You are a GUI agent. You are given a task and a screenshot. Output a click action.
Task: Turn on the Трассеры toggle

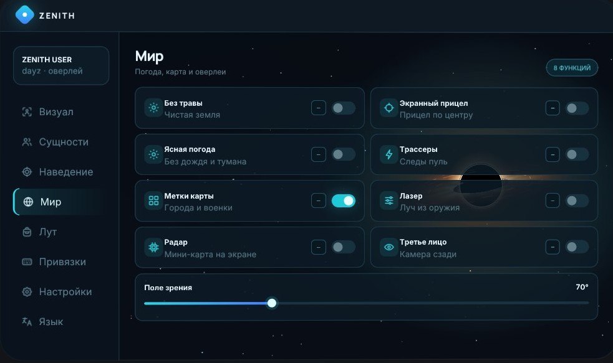click(x=577, y=154)
